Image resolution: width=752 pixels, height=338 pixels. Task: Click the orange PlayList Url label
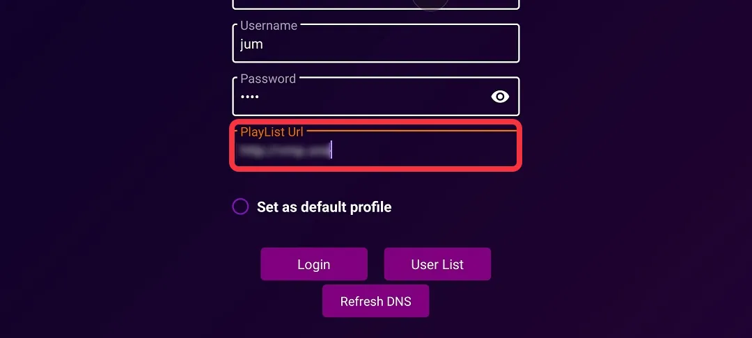point(272,131)
